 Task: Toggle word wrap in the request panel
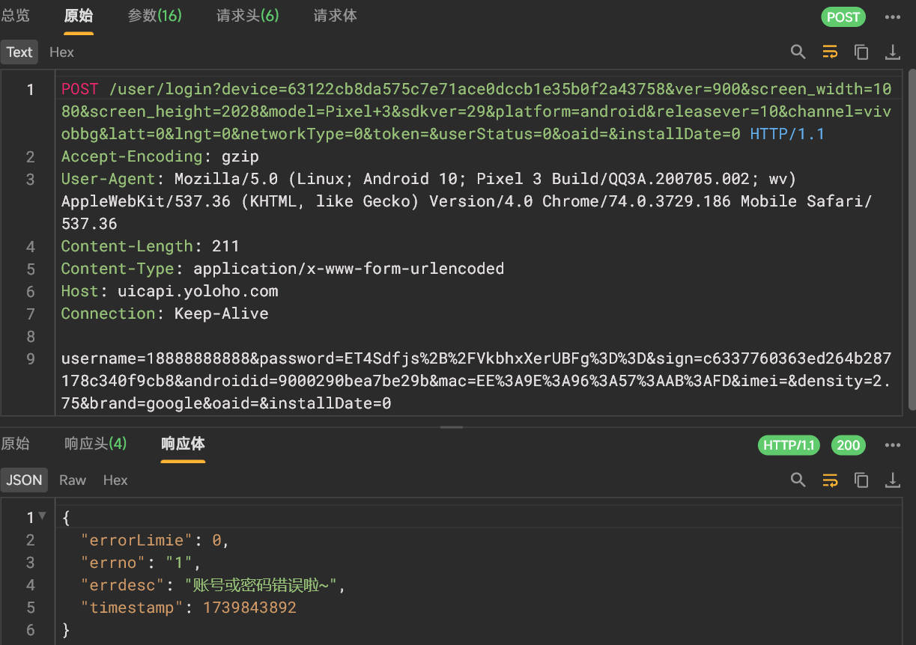pos(830,52)
